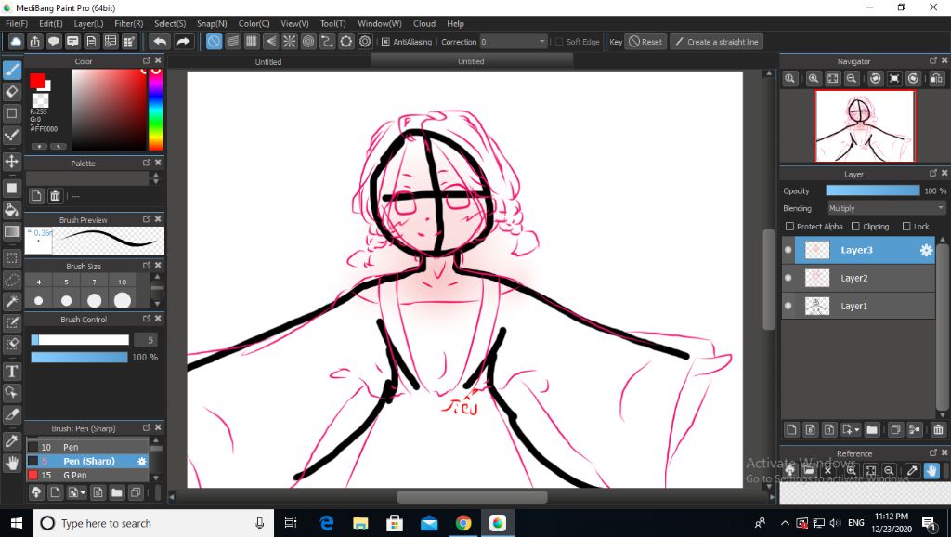The height and width of the screenshot is (537, 951).
Task: Delete palette color with trash icon
Action: [x=55, y=196]
